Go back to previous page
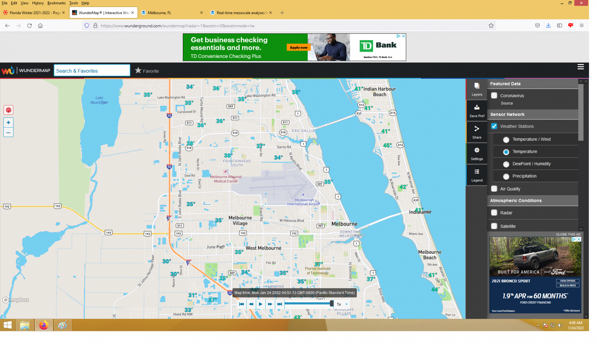The width and height of the screenshot is (597, 344). (7, 26)
